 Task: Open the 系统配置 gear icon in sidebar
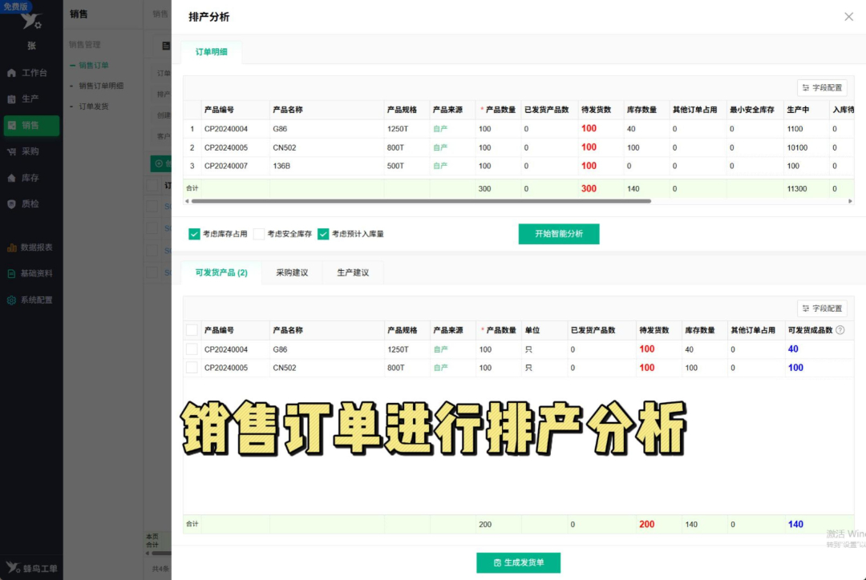click(x=11, y=300)
